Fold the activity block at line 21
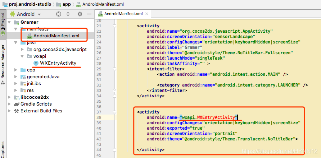Image resolution: width=321 pixels, height=158 pixels. pos(114,26)
